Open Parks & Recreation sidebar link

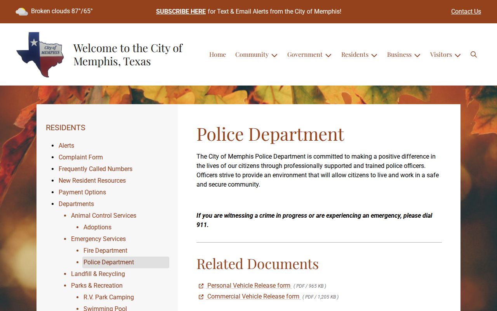97,285
